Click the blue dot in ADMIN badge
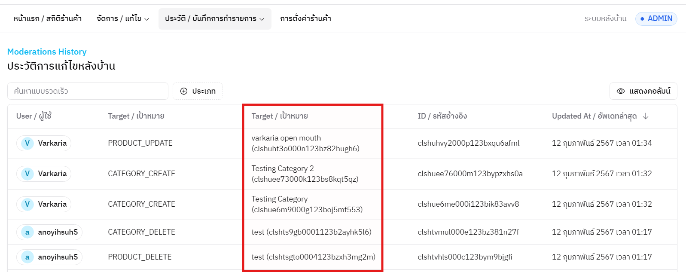Viewport: 686px width, 272px height. pyautogui.click(x=642, y=19)
